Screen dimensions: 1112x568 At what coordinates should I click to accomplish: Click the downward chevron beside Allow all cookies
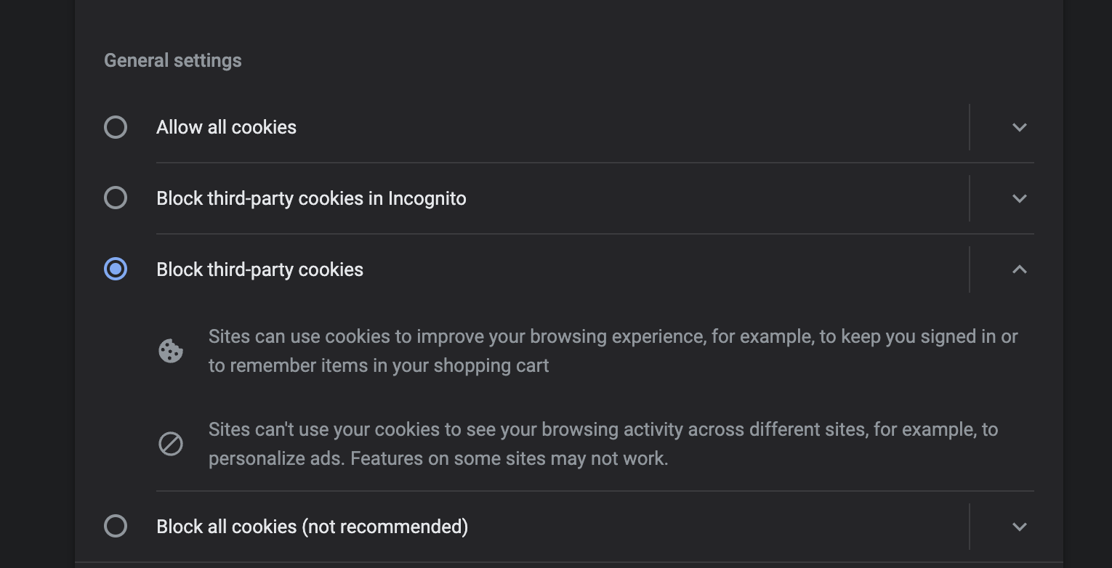pyautogui.click(x=1020, y=127)
